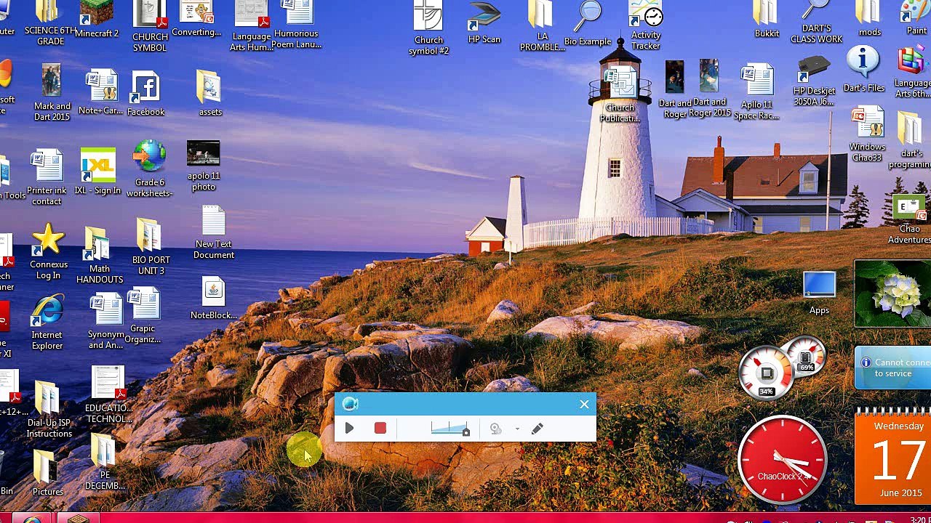This screenshot has width=931, height=523.
Task: Open the apolo 11 photo file
Action: [203, 166]
